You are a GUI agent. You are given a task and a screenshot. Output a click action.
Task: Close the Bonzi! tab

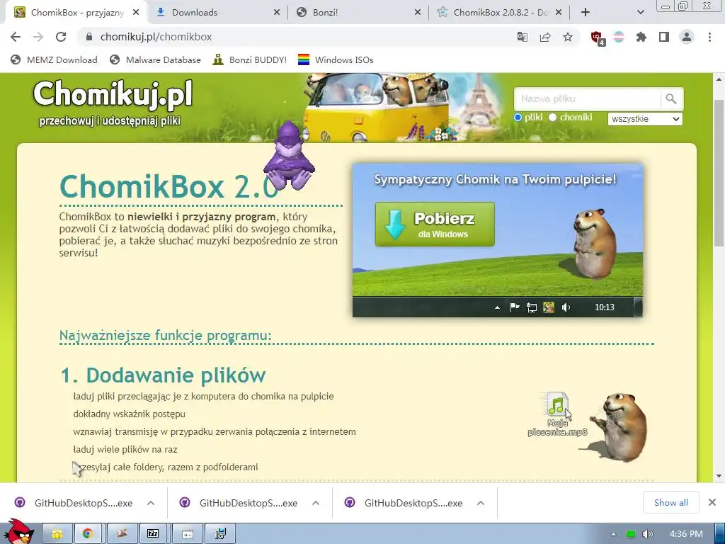418,13
